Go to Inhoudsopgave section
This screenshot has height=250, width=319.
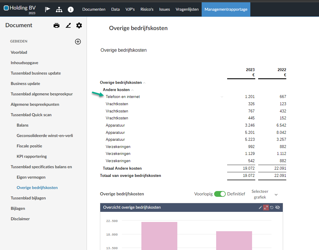[x=24, y=63]
